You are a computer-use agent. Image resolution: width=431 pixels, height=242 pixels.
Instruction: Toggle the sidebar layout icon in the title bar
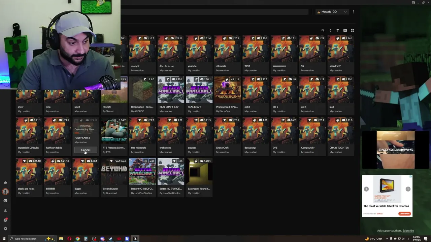tap(413, 3)
